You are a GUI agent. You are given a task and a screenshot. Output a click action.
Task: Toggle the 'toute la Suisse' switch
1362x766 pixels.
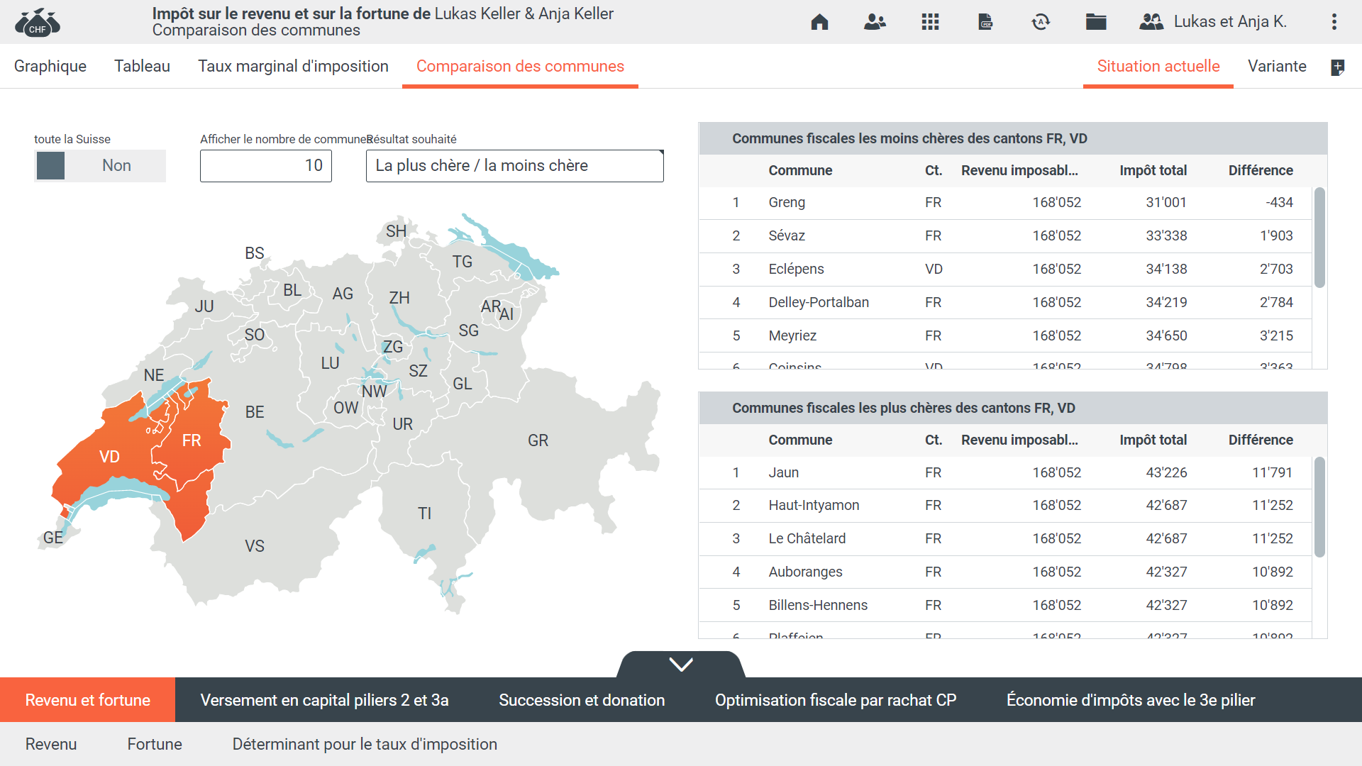(x=100, y=166)
